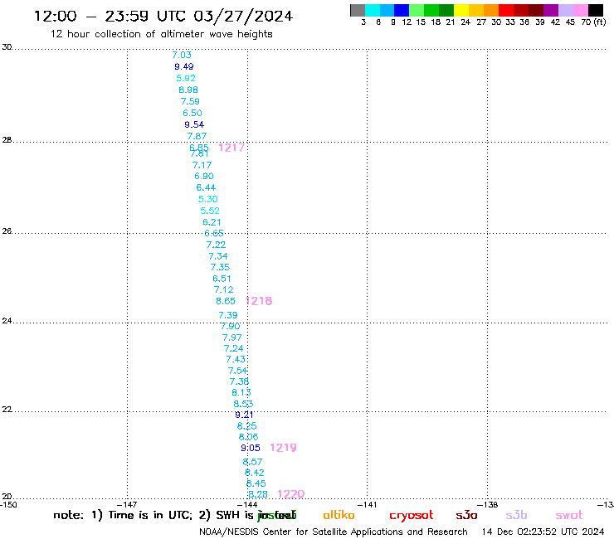Click the "45" color scale label
The height and width of the screenshot is (539, 614).
click(570, 22)
